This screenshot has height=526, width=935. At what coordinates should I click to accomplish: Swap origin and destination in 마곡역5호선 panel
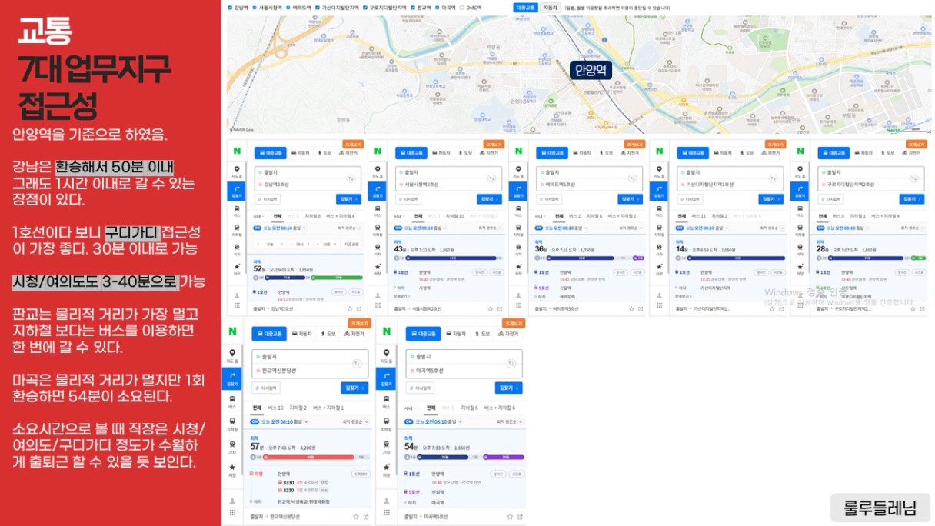coord(511,364)
